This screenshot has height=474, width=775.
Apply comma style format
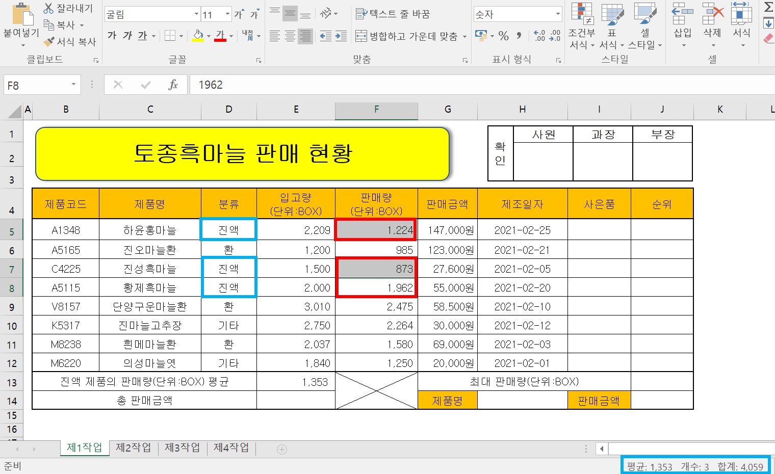(x=519, y=36)
